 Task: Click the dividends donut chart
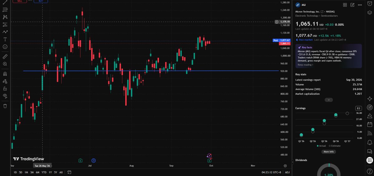[x=328, y=170]
